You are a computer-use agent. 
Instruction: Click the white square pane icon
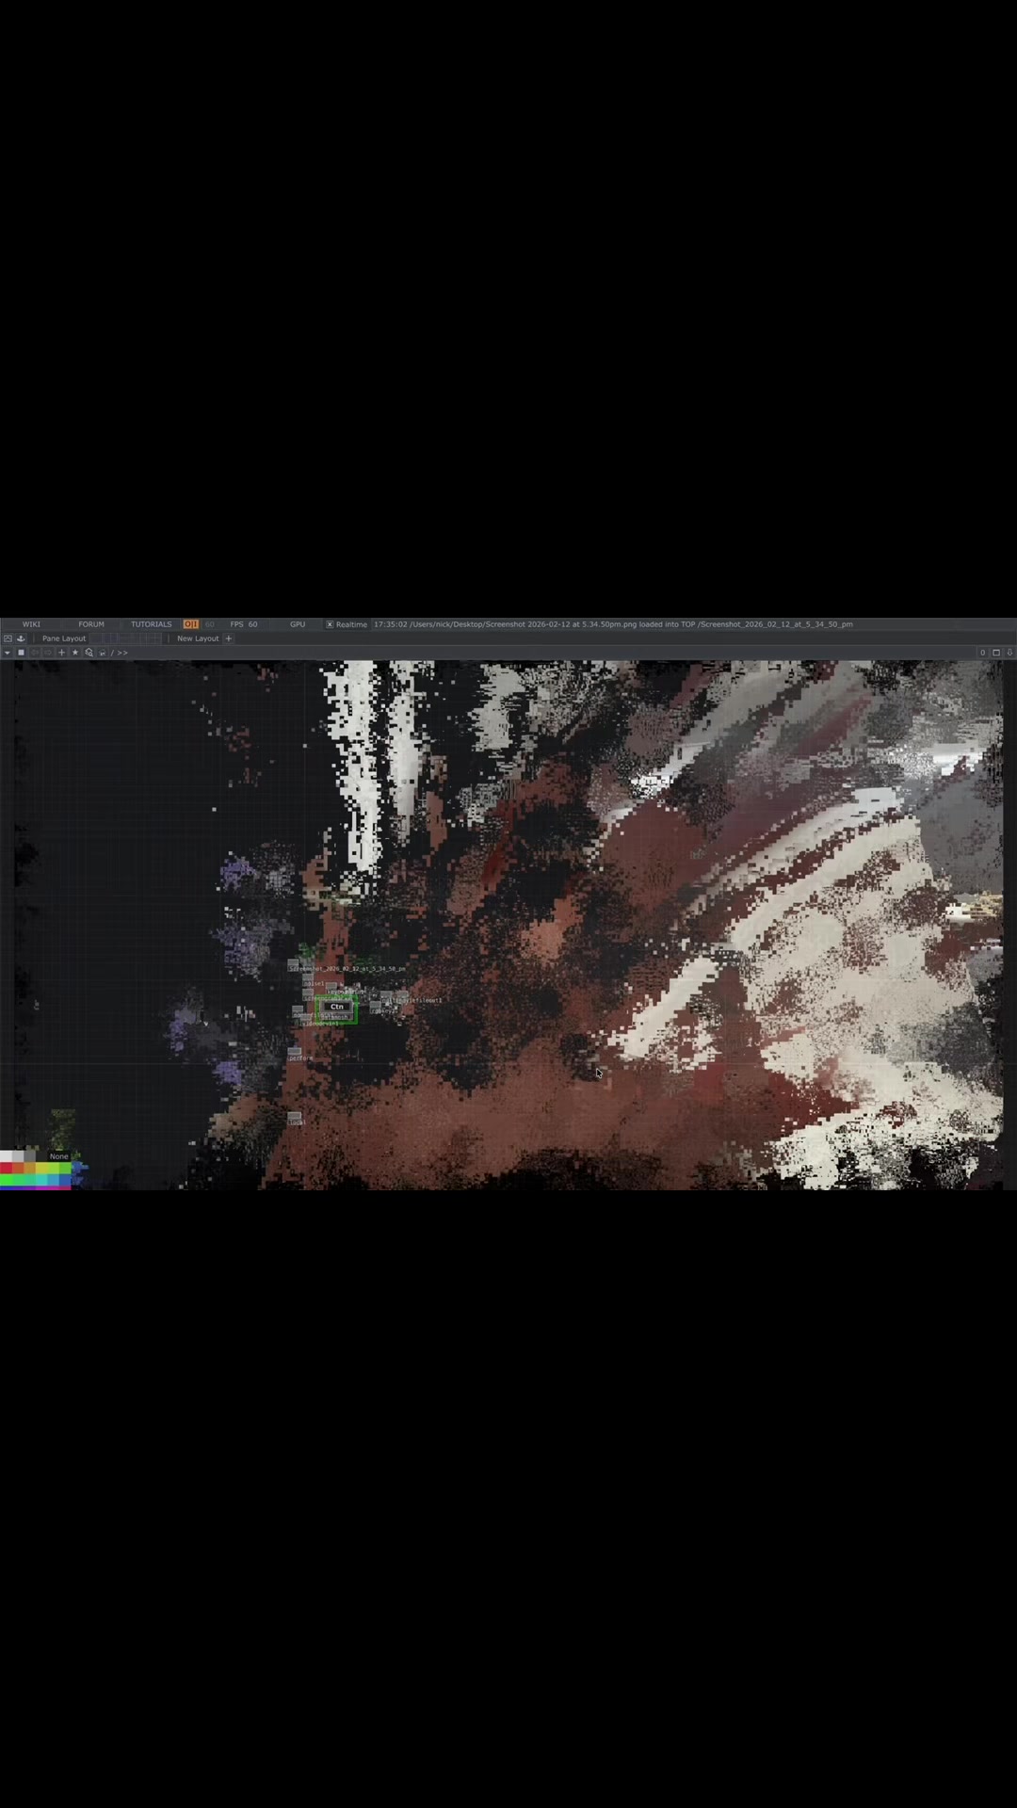click(x=21, y=653)
